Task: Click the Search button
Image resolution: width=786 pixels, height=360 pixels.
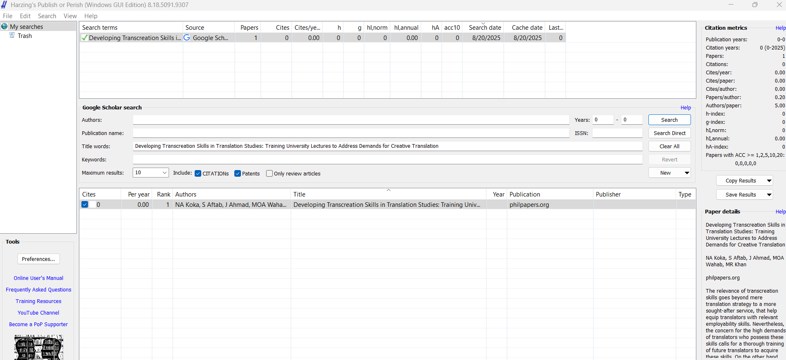Action: [669, 120]
